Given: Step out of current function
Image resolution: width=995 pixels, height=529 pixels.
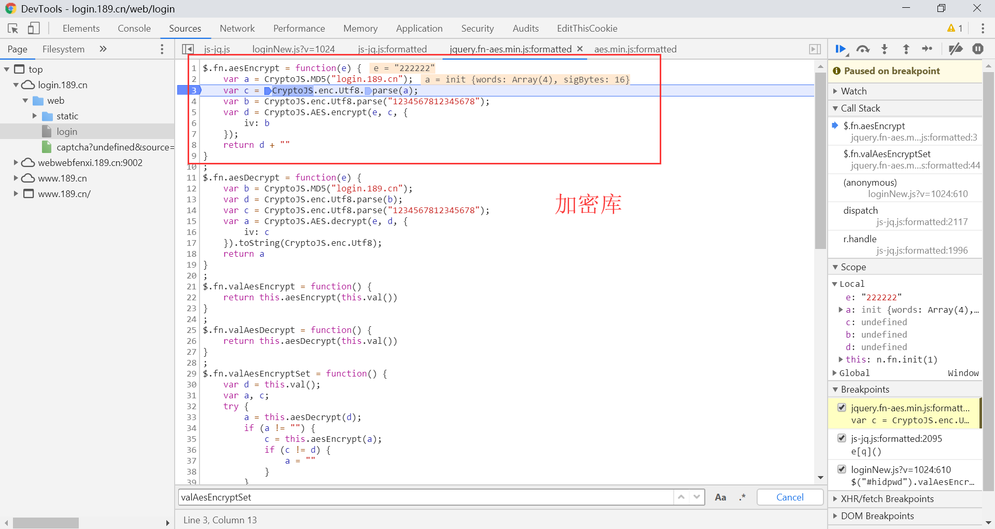Looking at the screenshot, I should tap(906, 49).
